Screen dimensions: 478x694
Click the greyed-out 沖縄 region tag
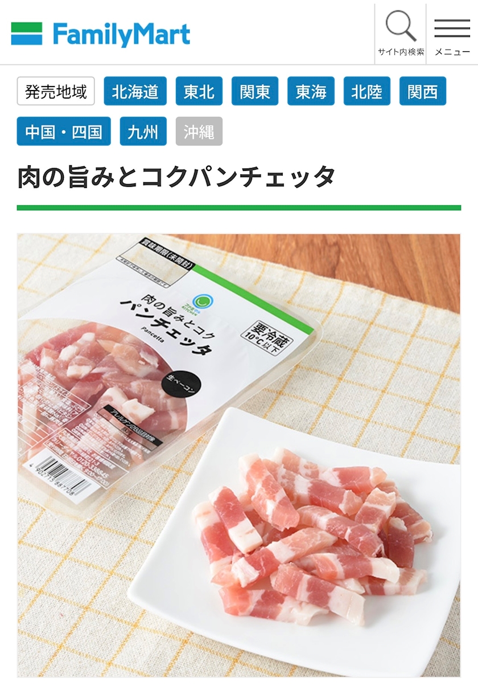pos(199,132)
